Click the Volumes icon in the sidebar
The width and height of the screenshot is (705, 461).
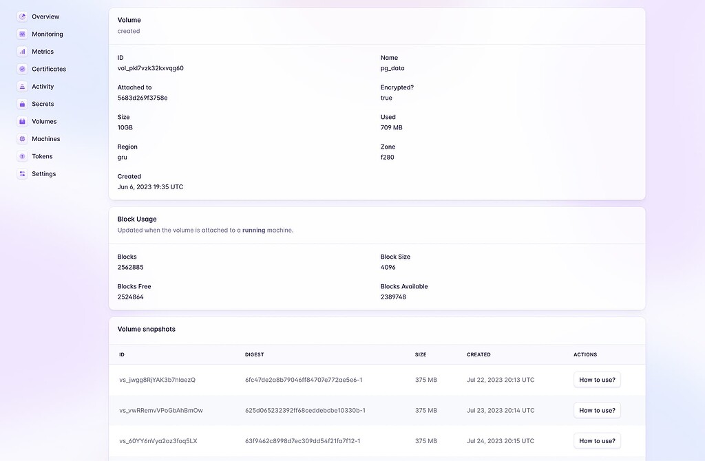tap(23, 121)
